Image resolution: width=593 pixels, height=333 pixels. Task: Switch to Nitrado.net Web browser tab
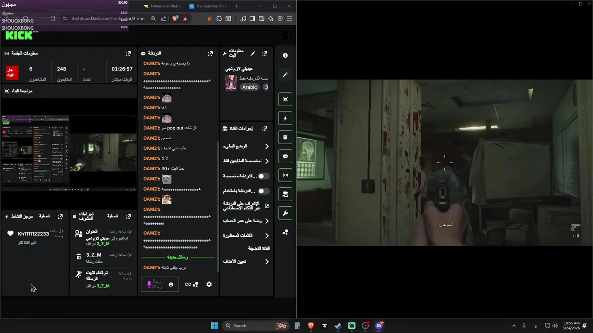click(162, 6)
